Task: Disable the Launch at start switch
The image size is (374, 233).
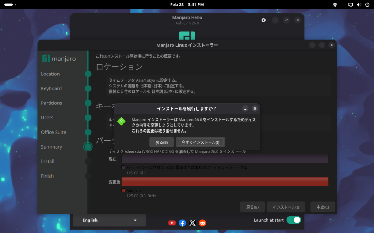Action: [294, 220]
